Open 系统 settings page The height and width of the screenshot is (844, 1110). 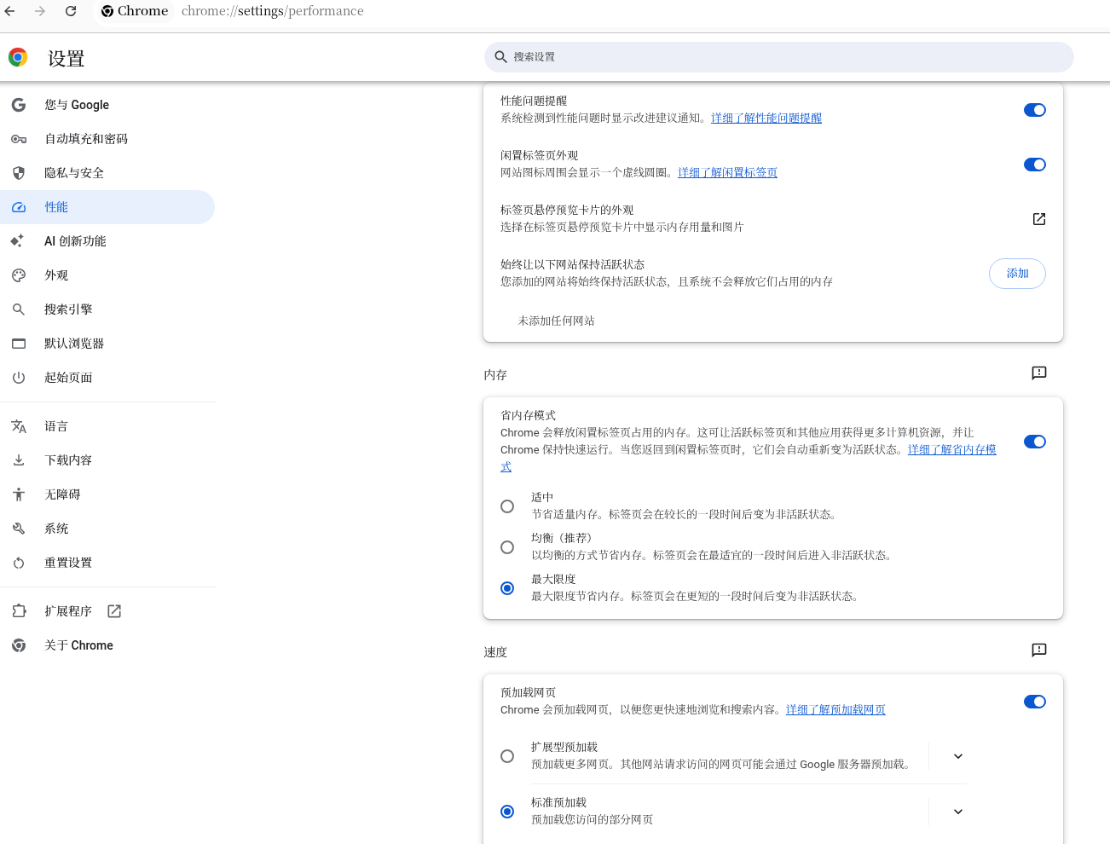tap(107, 529)
